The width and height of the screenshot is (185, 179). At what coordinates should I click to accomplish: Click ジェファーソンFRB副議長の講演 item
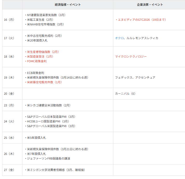pyautogui.click(x=48, y=159)
